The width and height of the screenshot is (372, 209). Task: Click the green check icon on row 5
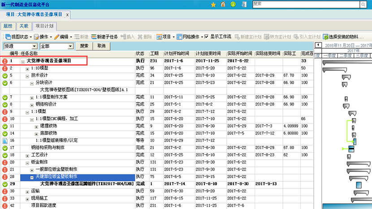[x=5, y=76]
